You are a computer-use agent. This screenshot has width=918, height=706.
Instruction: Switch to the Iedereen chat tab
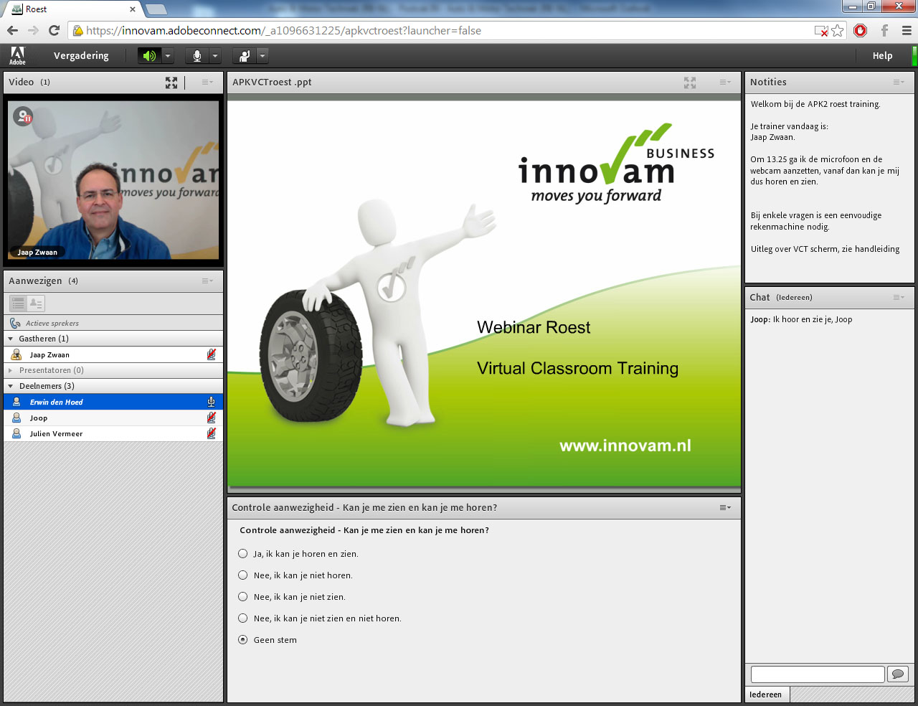[x=766, y=695]
